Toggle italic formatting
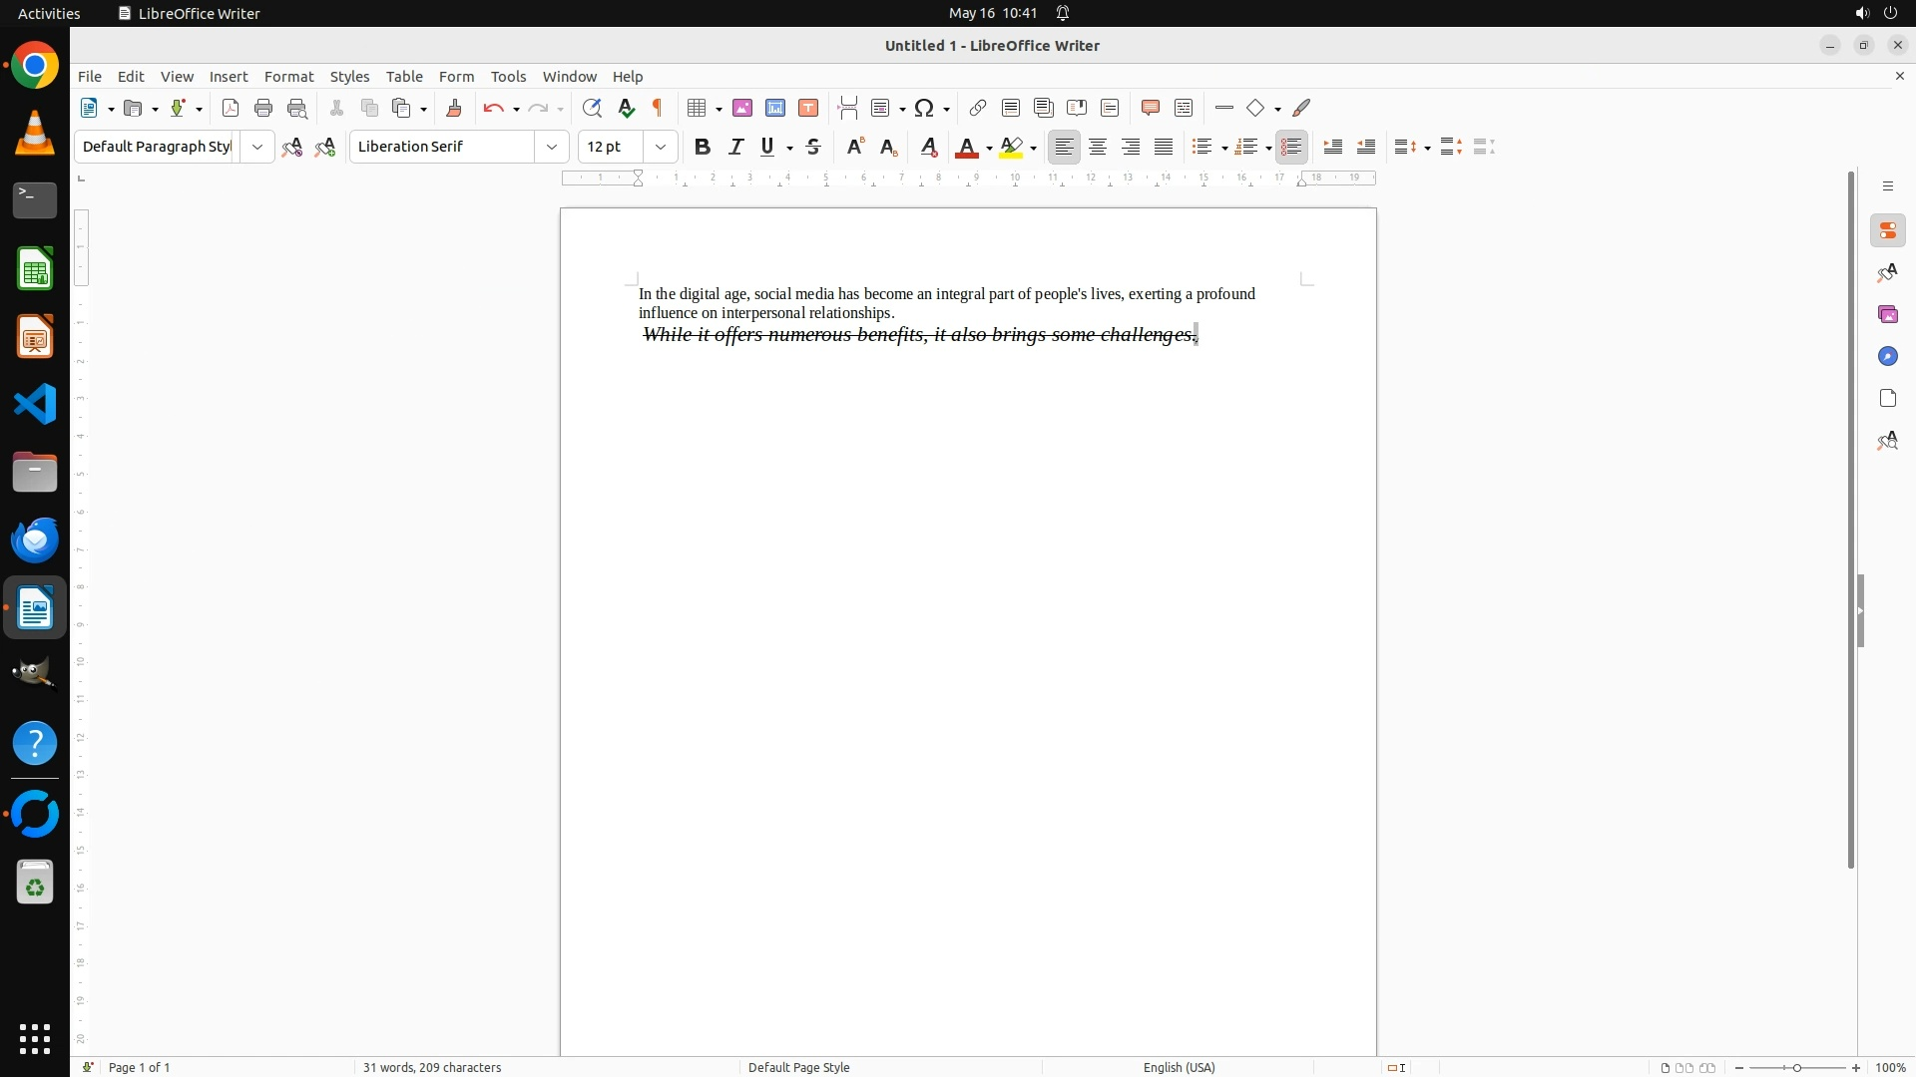This screenshot has height=1077, width=1916. coord(735,147)
